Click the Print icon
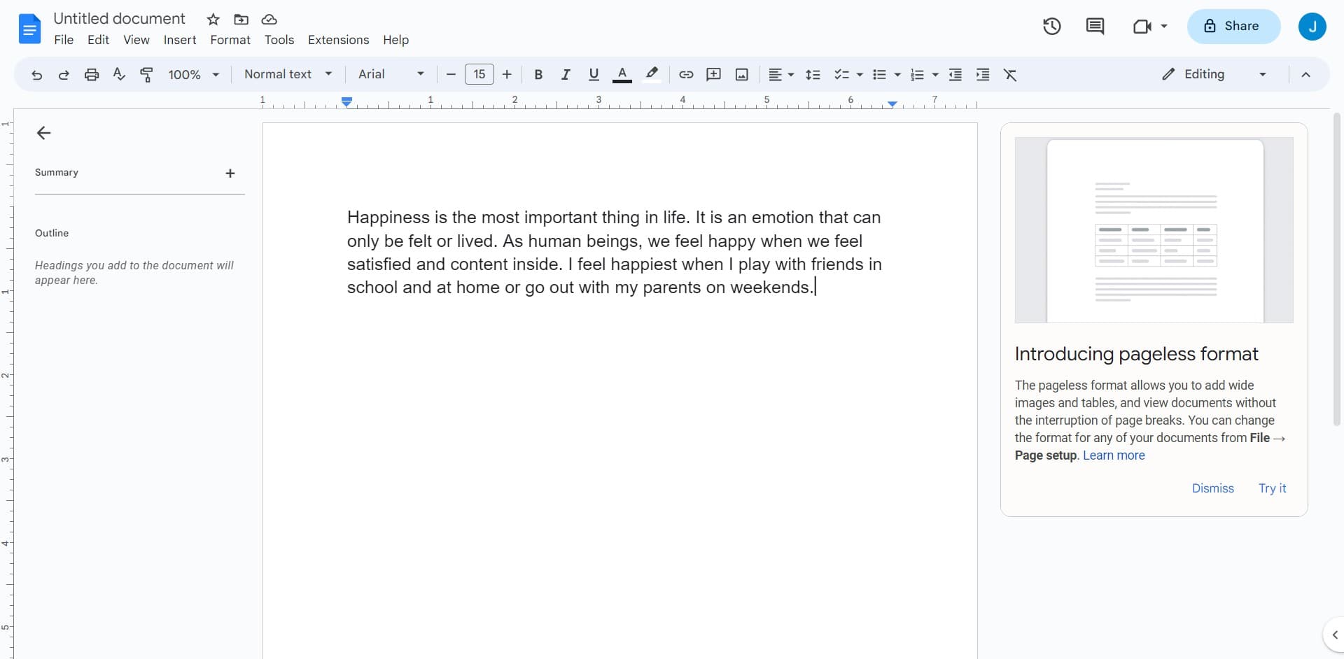Image resolution: width=1344 pixels, height=659 pixels. pos(92,75)
